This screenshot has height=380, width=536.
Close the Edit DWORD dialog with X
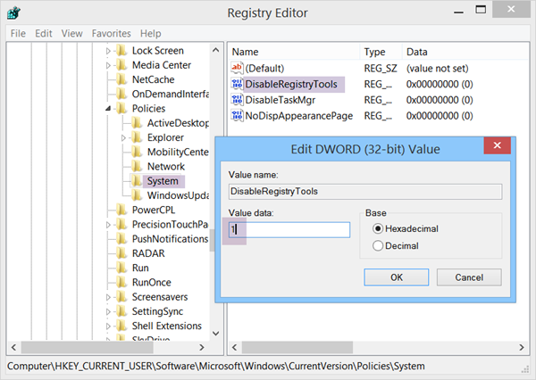498,145
